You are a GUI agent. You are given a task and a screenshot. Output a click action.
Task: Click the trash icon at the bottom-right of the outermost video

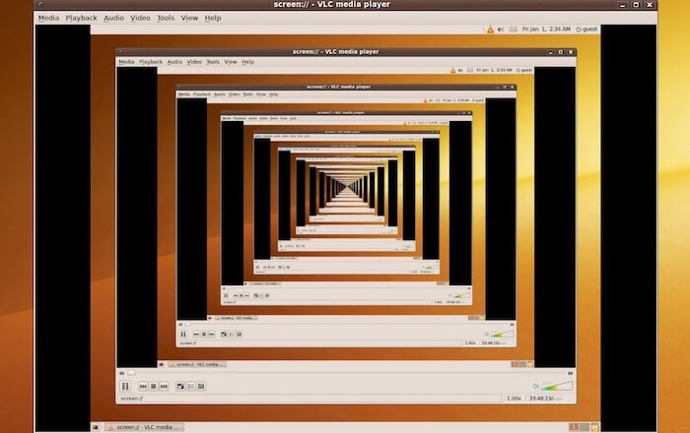(595, 427)
